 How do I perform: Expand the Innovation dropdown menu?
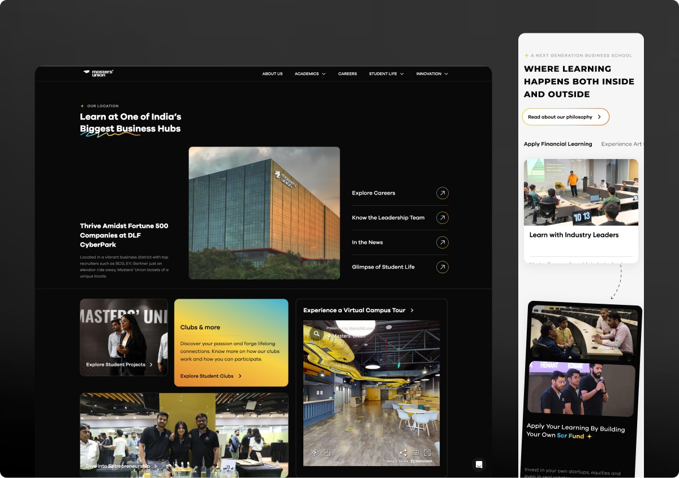click(432, 74)
